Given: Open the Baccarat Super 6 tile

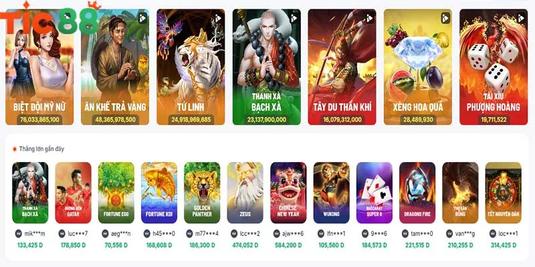Looking at the screenshot, I should click(374, 193).
